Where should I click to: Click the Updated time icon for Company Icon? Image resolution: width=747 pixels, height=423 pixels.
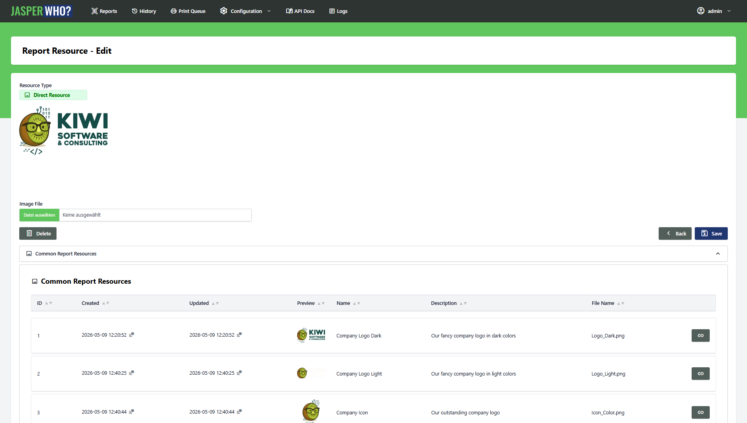(x=239, y=412)
